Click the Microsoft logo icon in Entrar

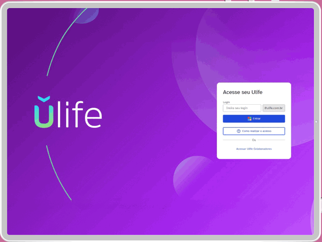[250, 119]
